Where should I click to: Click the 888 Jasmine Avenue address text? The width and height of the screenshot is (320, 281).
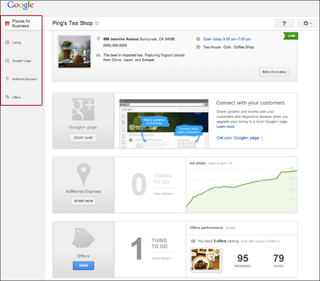tap(139, 39)
